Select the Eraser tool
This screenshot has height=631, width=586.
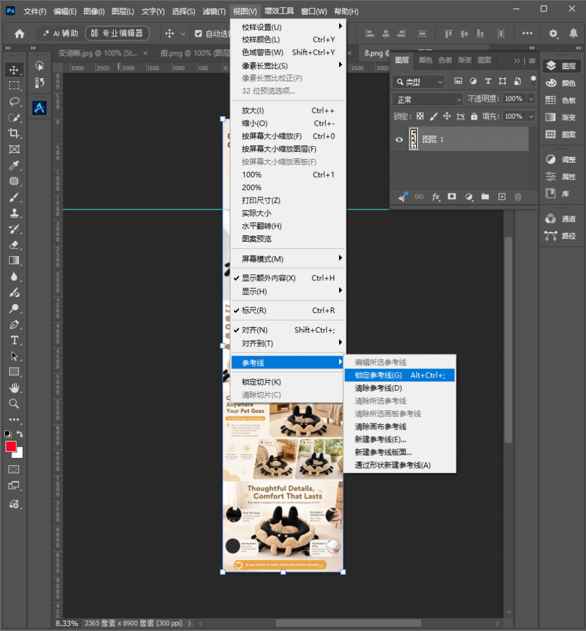tap(14, 245)
